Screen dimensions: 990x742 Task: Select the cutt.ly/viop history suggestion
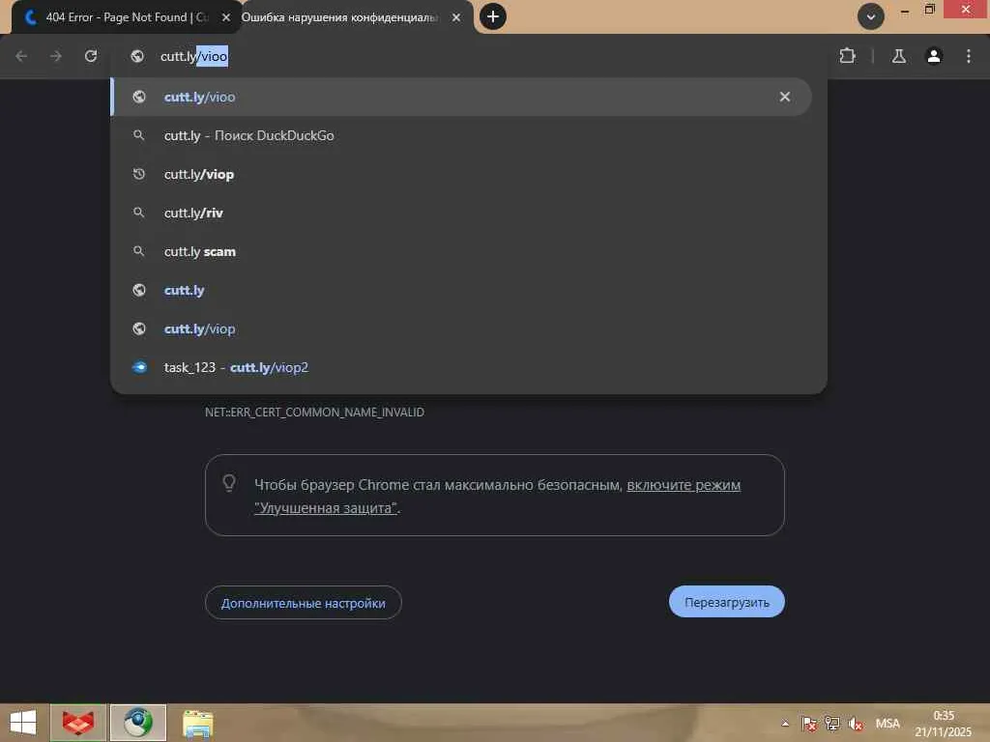pyautogui.click(x=461, y=174)
